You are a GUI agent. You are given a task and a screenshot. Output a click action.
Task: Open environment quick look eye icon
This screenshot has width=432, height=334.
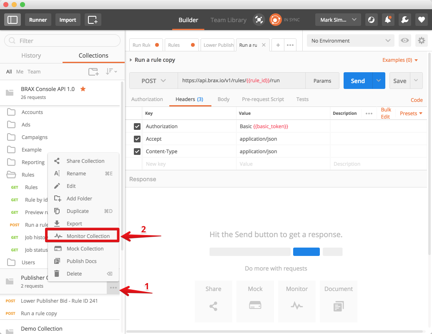pyautogui.click(x=405, y=40)
